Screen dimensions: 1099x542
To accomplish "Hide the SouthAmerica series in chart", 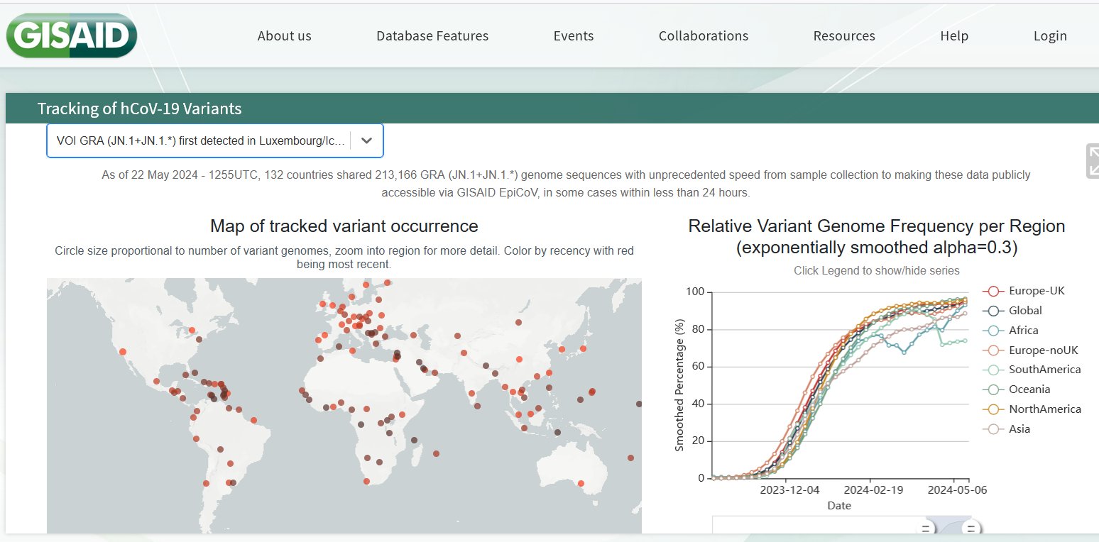I will 993,370.
